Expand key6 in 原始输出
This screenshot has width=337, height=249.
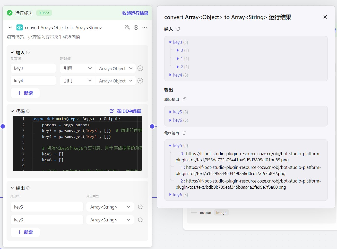tap(170, 120)
